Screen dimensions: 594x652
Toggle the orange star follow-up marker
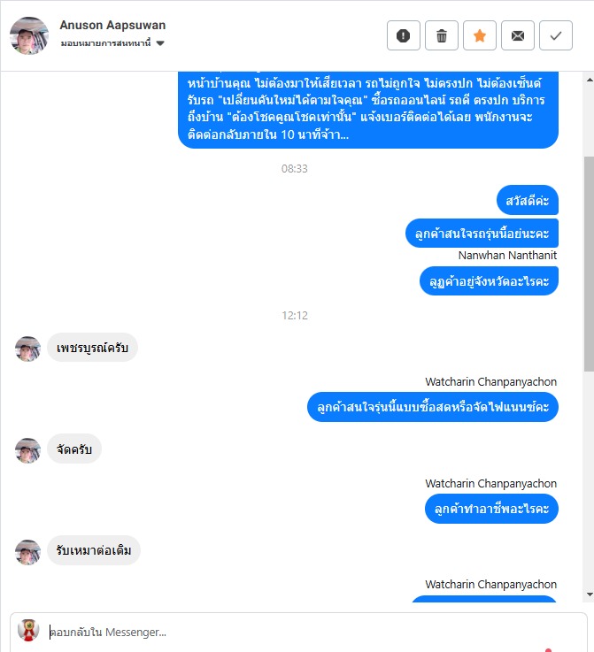[480, 35]
